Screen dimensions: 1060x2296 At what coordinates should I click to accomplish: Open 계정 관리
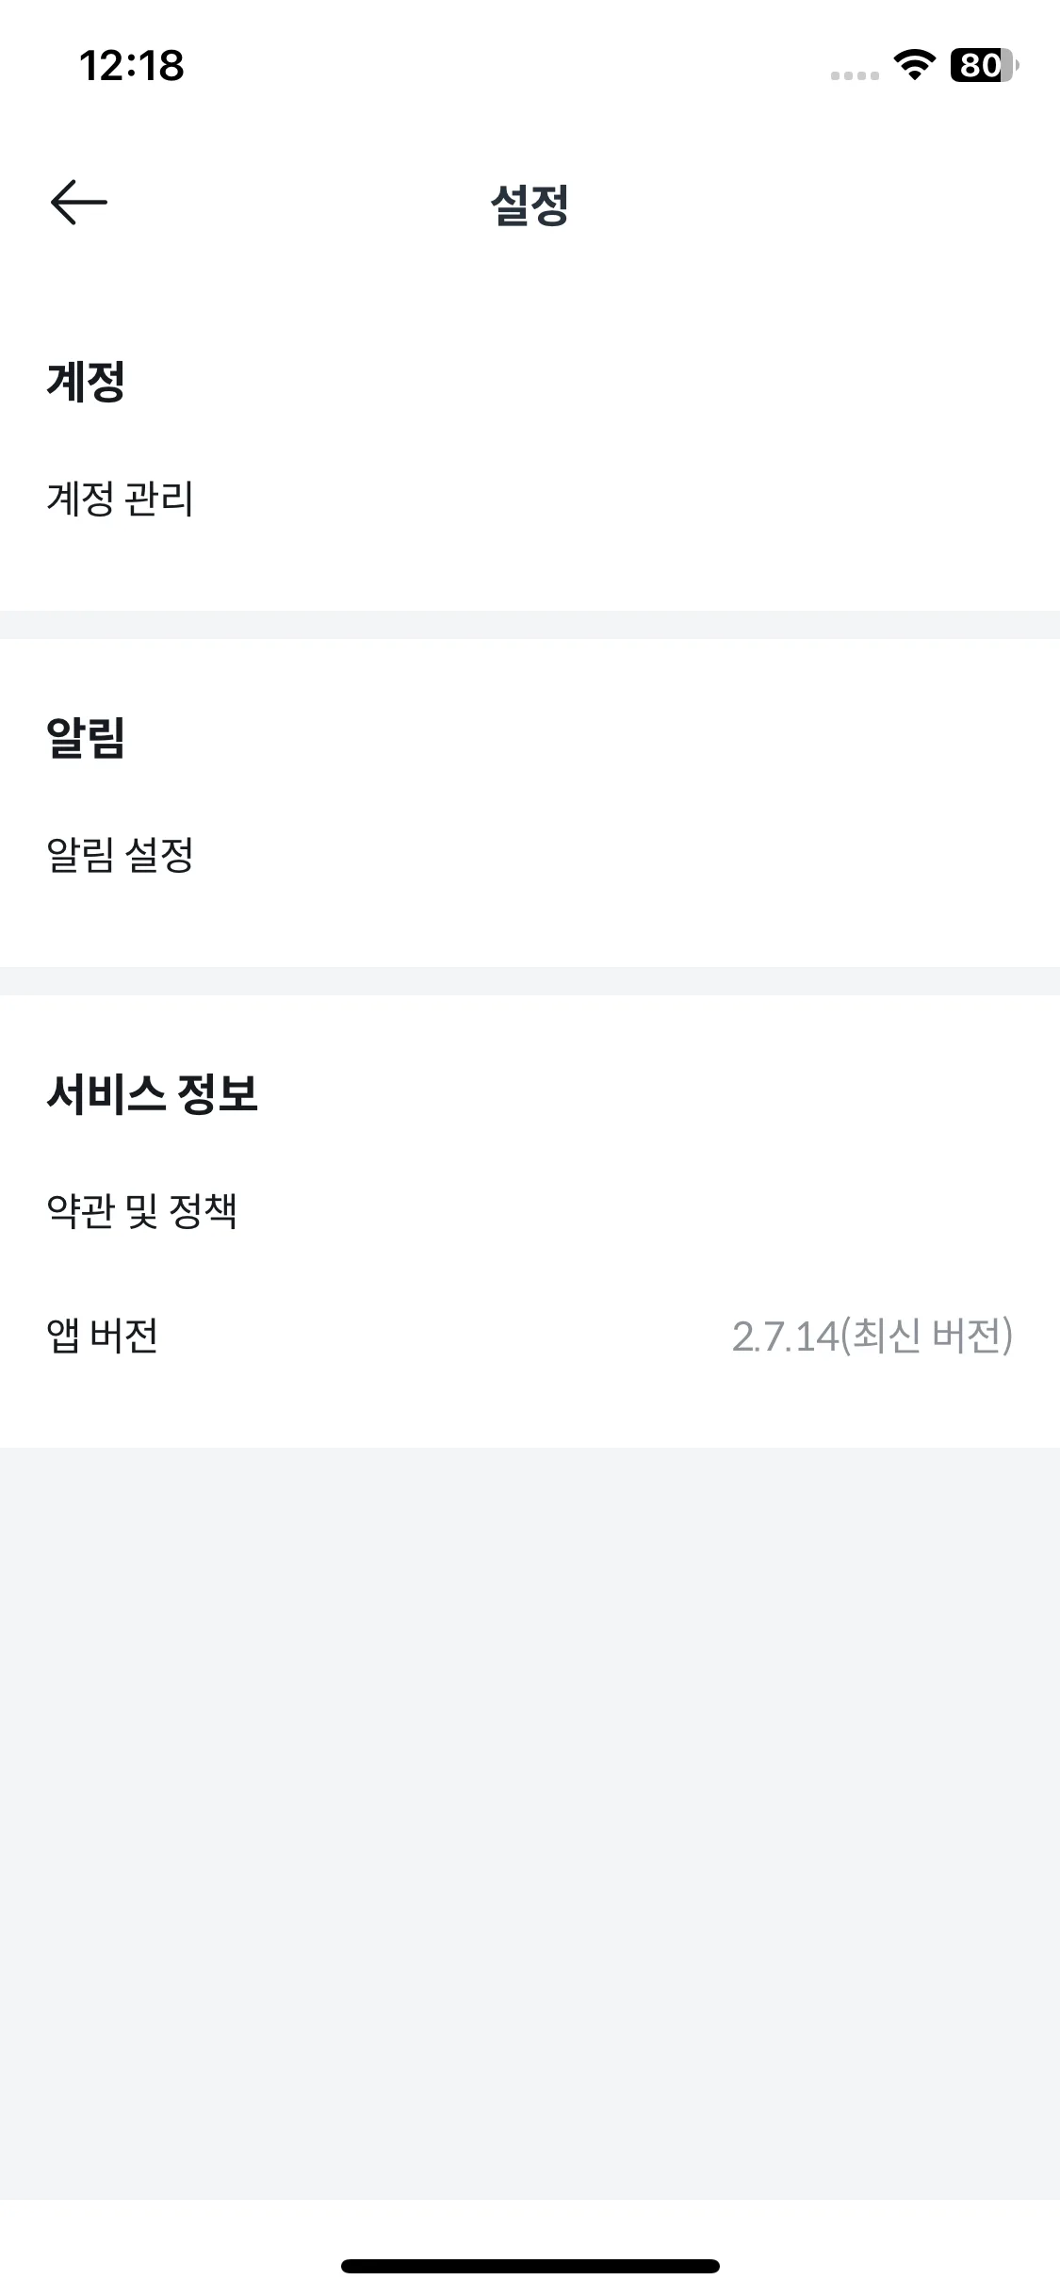tap(530, 499)
